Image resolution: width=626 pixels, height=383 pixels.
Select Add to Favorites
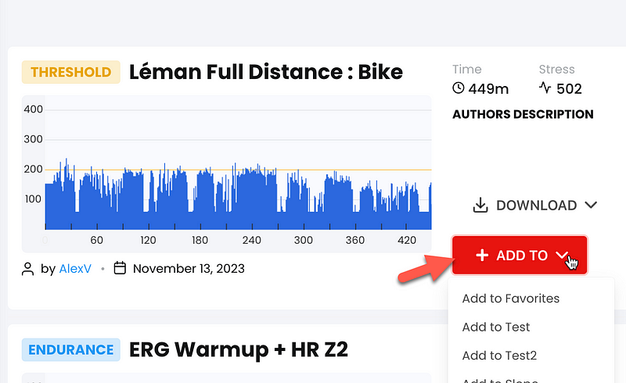[x=511, y=299]
